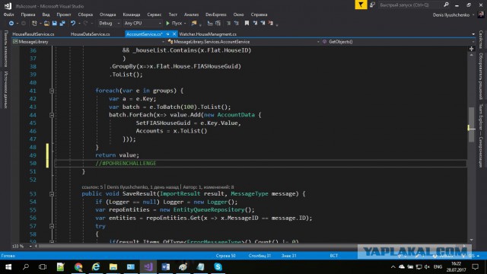Screen dimensions: 487x274
Task: Close the AccountService.cs tab
Action: coord(174,34)
